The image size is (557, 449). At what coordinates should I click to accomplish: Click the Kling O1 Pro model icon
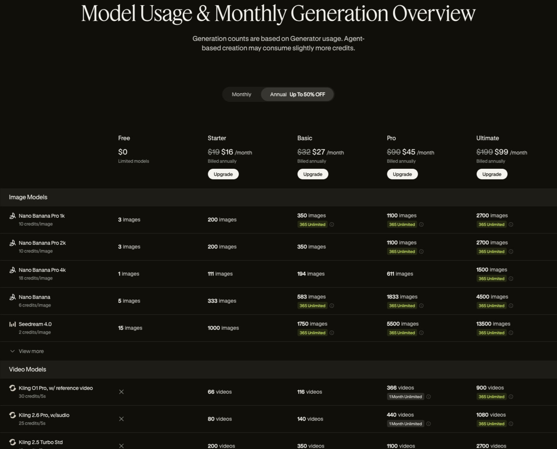tap(12, 388)
